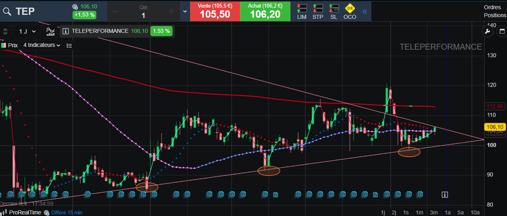This screenshot has height=216, width=507.
Task: Select the 10a time range
Action: pos(475,212)
